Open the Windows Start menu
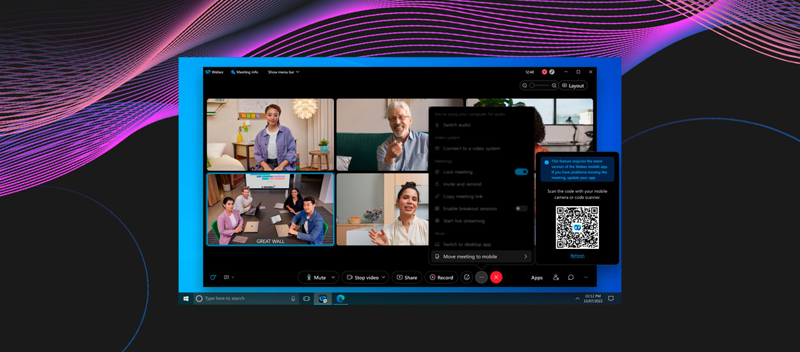800x352 pixels. (x=186, y=298)
